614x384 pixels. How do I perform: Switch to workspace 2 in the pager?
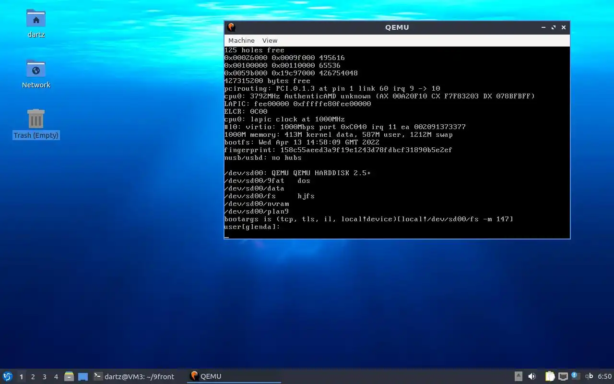33,377
